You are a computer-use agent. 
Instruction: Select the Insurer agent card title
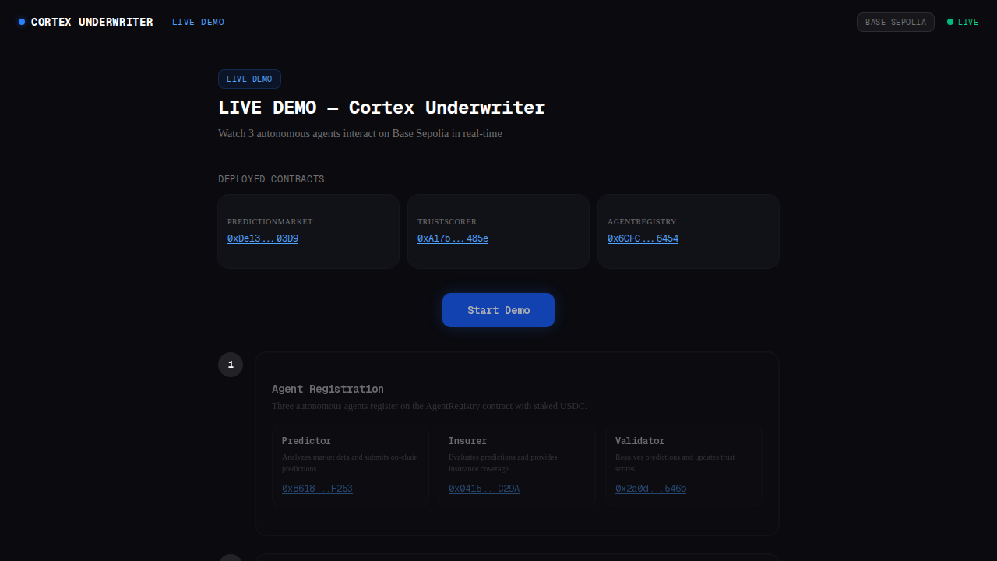pyautogui.click(x=467, y=441)
